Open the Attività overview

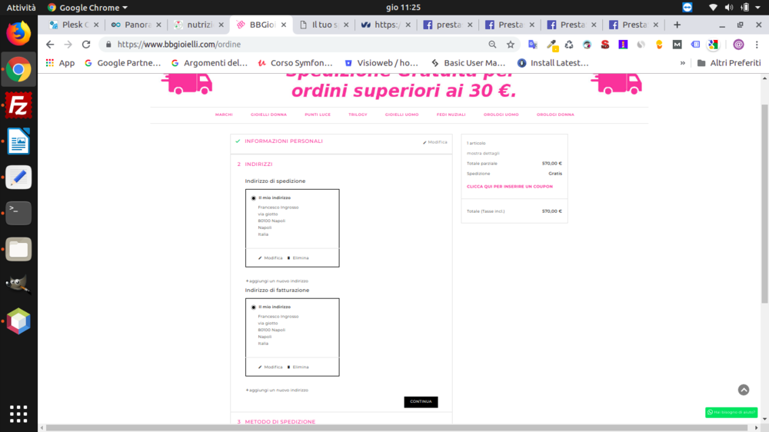pos(21,8)
